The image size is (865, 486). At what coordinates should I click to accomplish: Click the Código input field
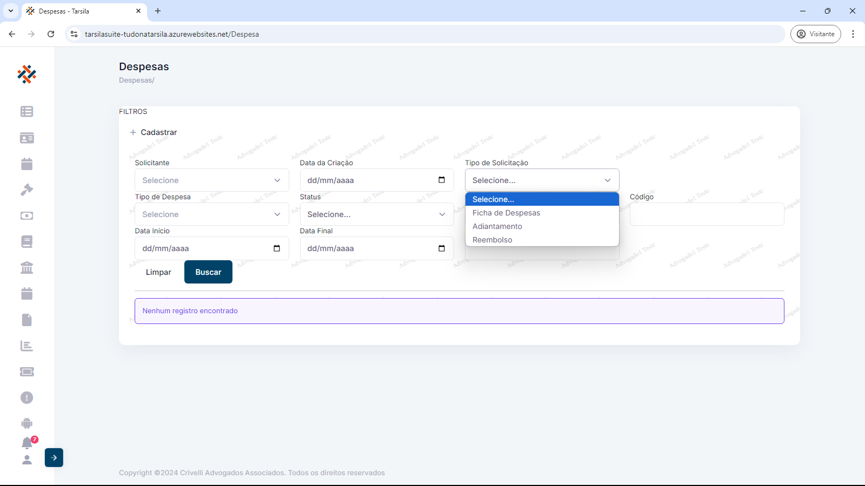(707, 214)
